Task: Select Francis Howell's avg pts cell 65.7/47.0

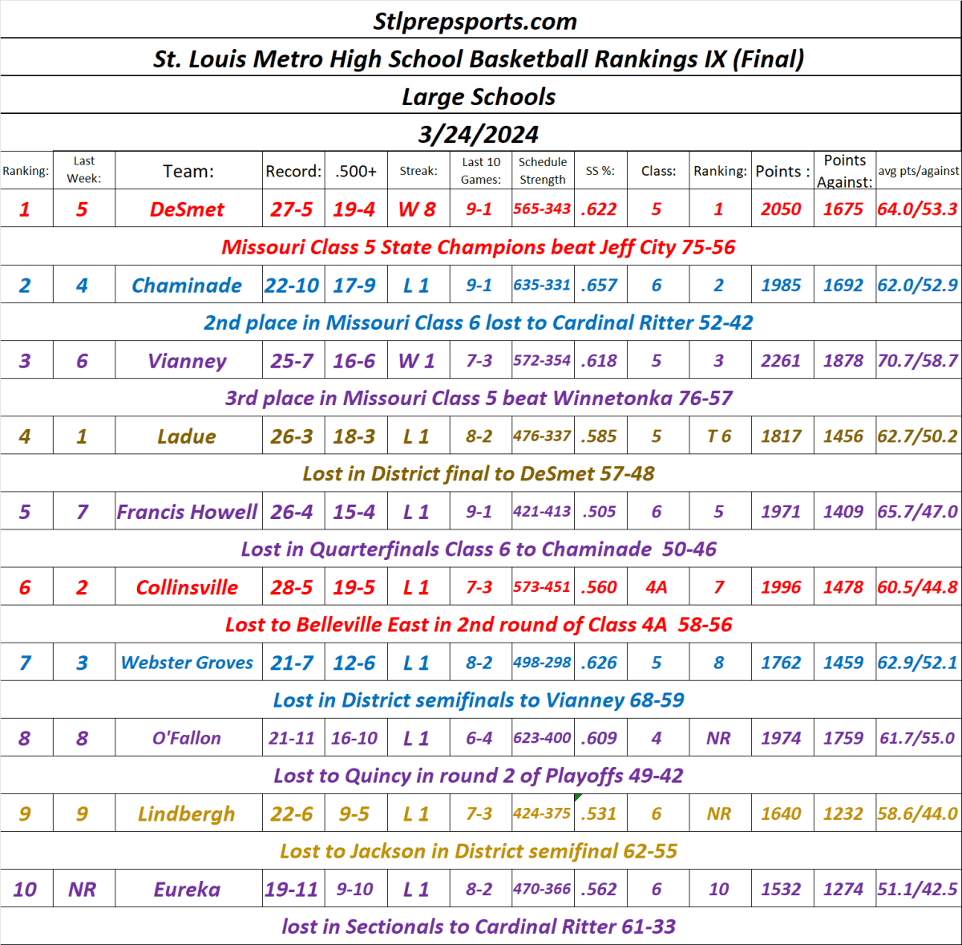Action: coord(917,512)
